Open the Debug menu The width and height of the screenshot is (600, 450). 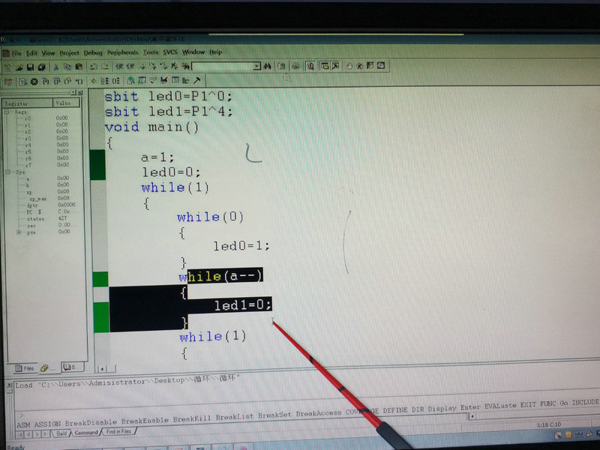tap(93, 52)
